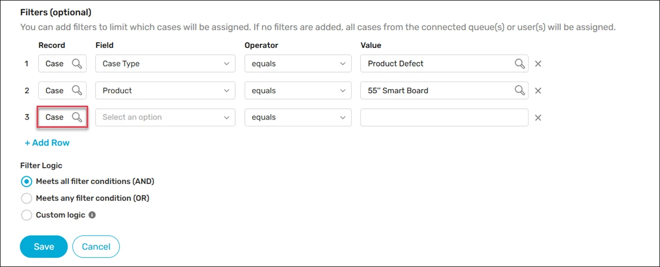The width and height of the screenshot is (660, 267).
Task: Click the Record column header
Action: point(52,45)
